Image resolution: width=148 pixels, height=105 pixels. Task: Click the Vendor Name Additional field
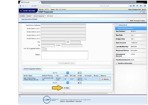pyautogui.click(x=63, y=26)
